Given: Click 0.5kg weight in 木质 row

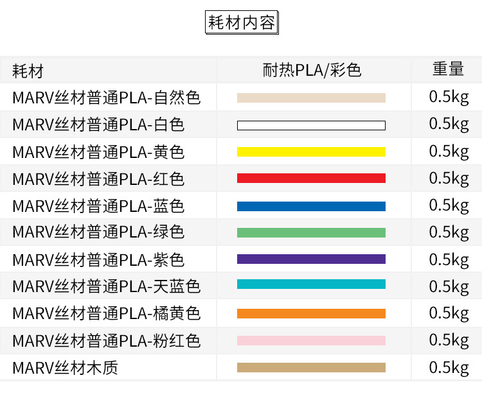Looking at the screenshot, I should (x=449, y=368).
